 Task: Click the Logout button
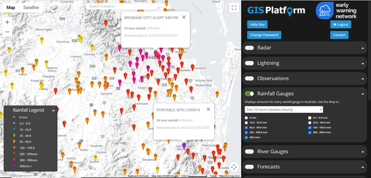[x=341, y=25]
